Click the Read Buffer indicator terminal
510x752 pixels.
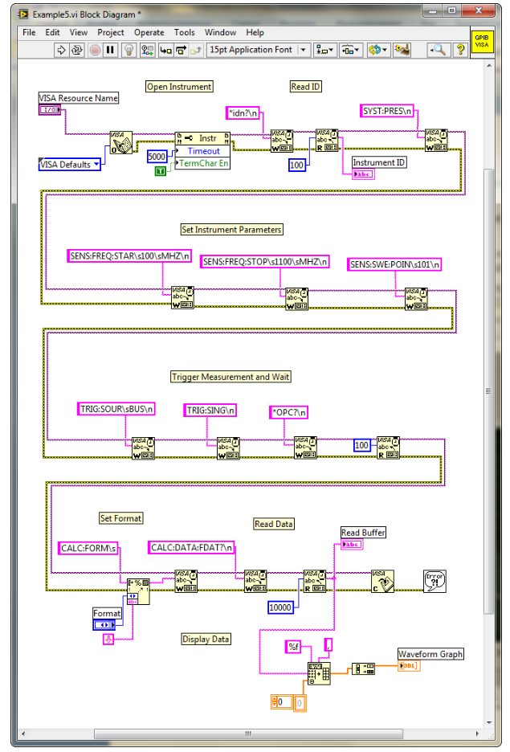pyautogui.click(x=352, y=545)
